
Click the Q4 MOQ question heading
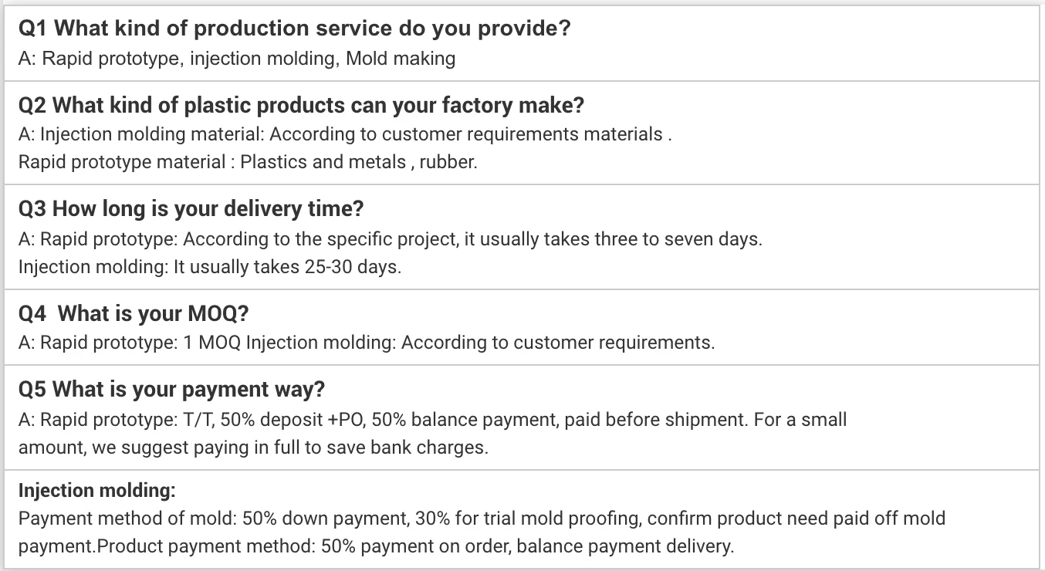(x=134, y=314)
